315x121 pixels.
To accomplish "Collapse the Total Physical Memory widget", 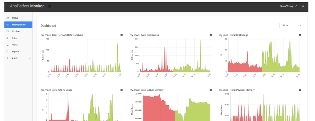I will tap(300, 90).
